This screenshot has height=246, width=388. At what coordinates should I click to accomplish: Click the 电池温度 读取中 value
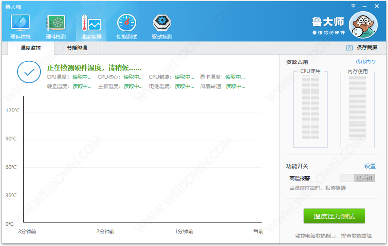coord(184,86)
